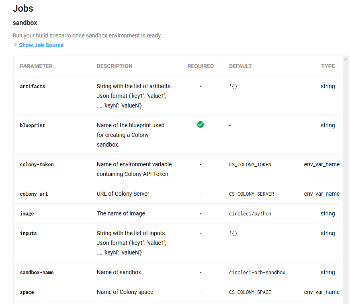The height and width of the screenshot is (304, 350).
Task: Expand the Show Job Source section
Action: [x=41, y=45]
